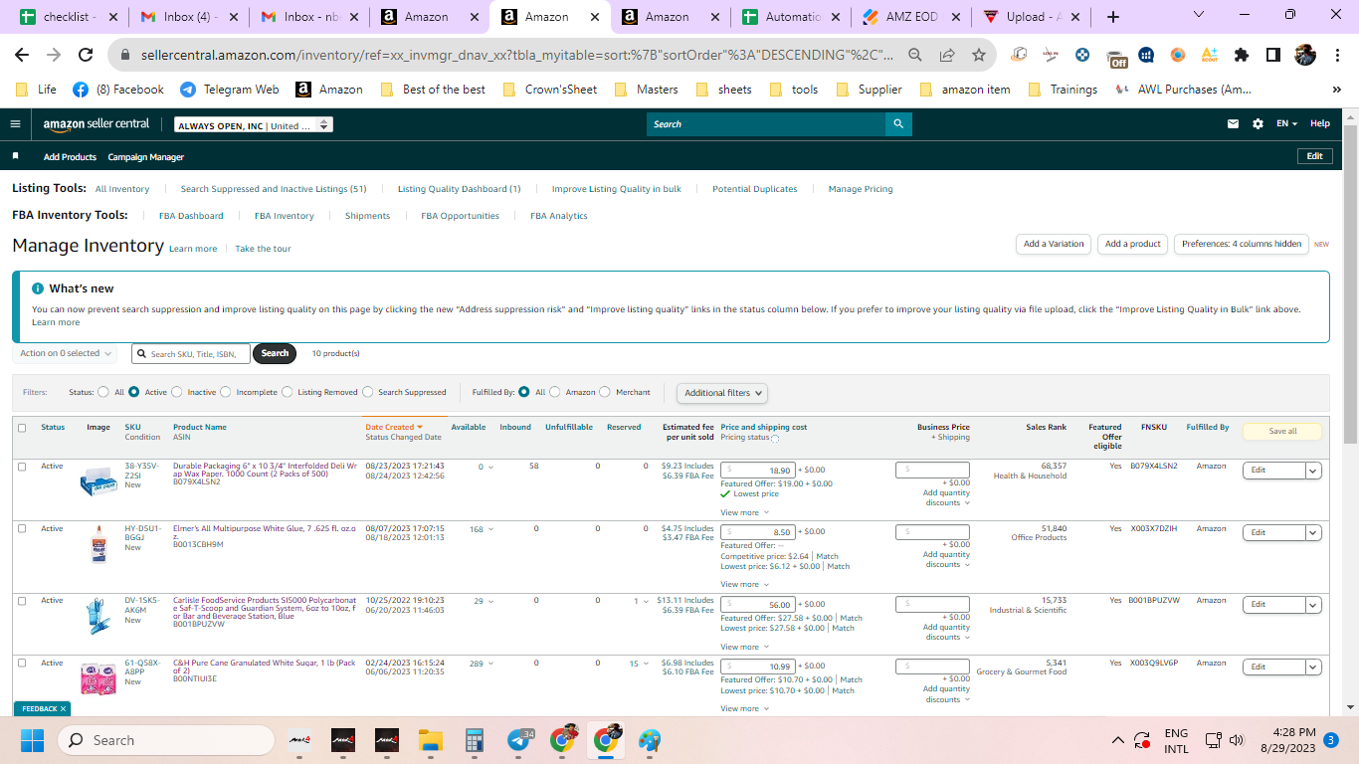Open the A+ Scout extension icon

coord(1210,55)
